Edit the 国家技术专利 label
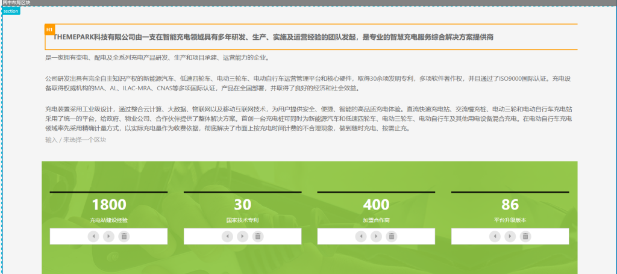Image resolution: width=617 pixels, height=274 pixels. click(242, 220)
